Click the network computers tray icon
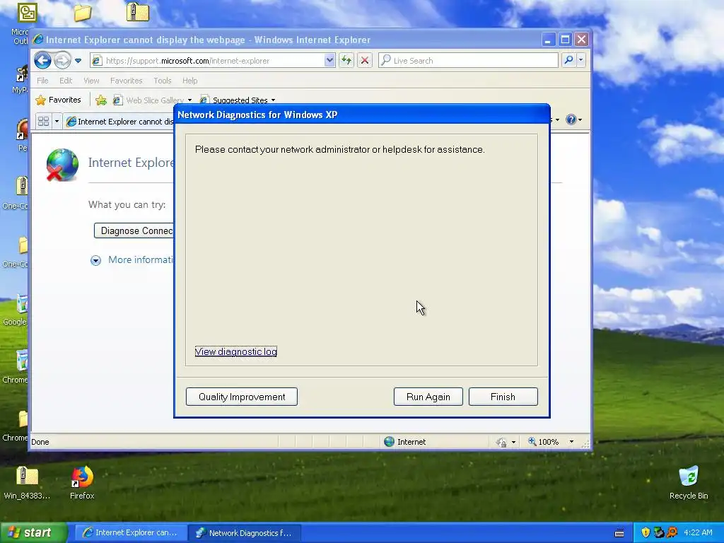 pos(658,532)
